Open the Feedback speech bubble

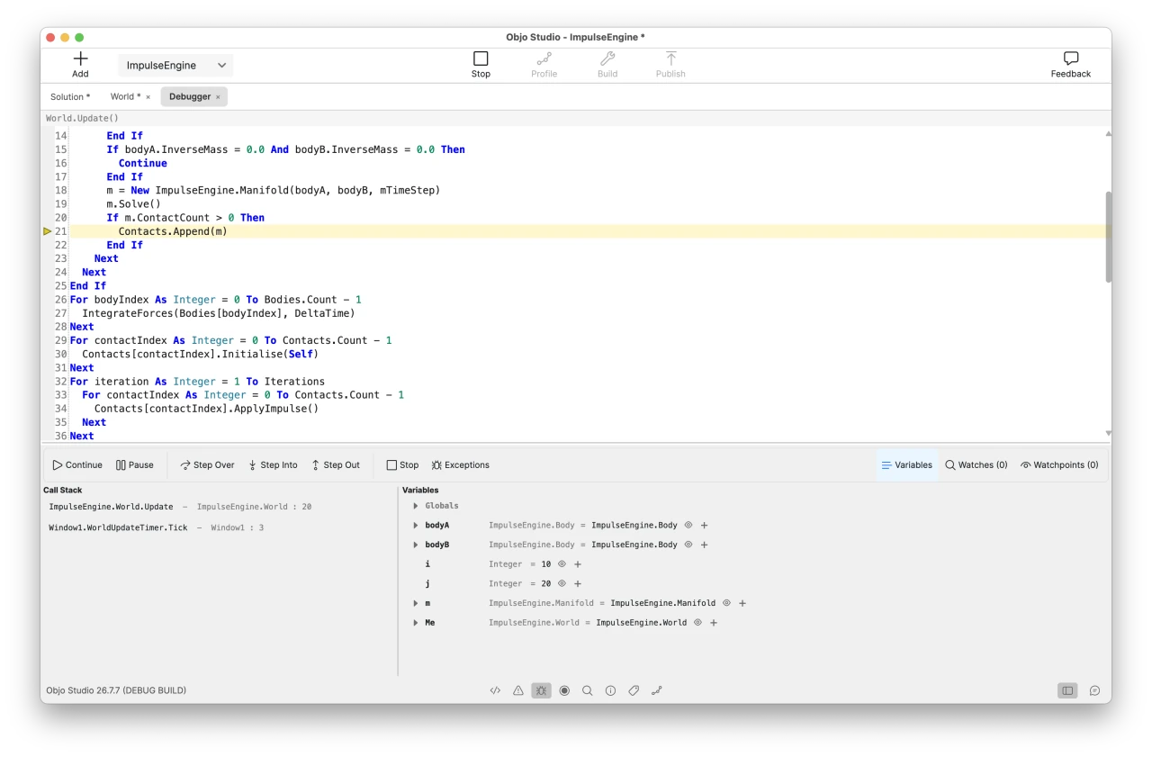point(1070,59)
